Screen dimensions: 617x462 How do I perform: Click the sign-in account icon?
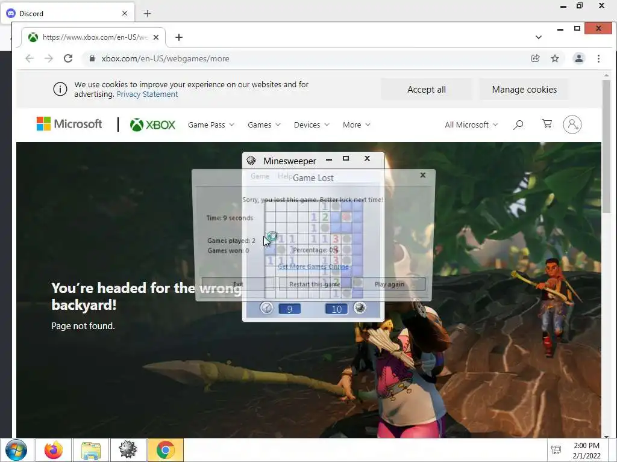(572, 125)
